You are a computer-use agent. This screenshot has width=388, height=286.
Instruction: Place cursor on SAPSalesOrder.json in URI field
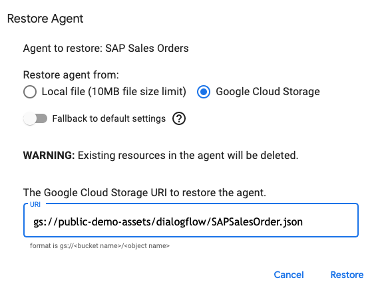[x=257, y=221]
